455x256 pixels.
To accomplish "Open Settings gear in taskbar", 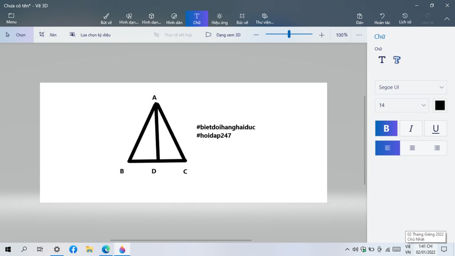I will (57, 249).
